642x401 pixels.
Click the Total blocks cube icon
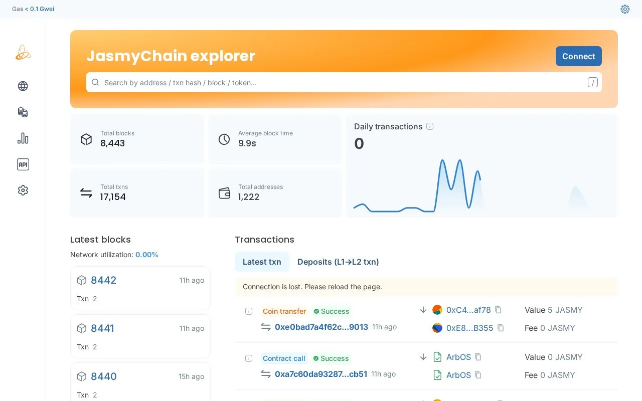point(86,139)
